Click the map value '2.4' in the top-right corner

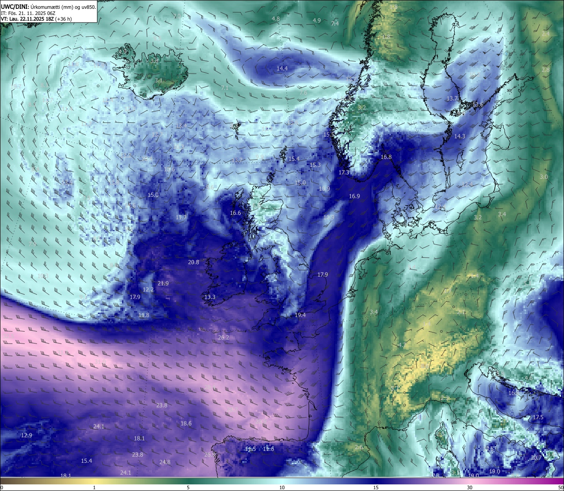[545, 34]
